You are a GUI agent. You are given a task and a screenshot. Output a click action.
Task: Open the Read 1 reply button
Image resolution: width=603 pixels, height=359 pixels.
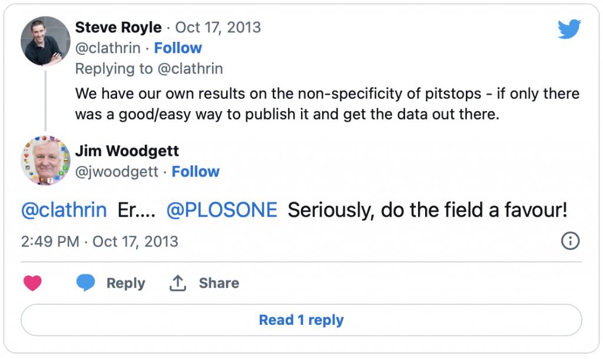[301, 320]
